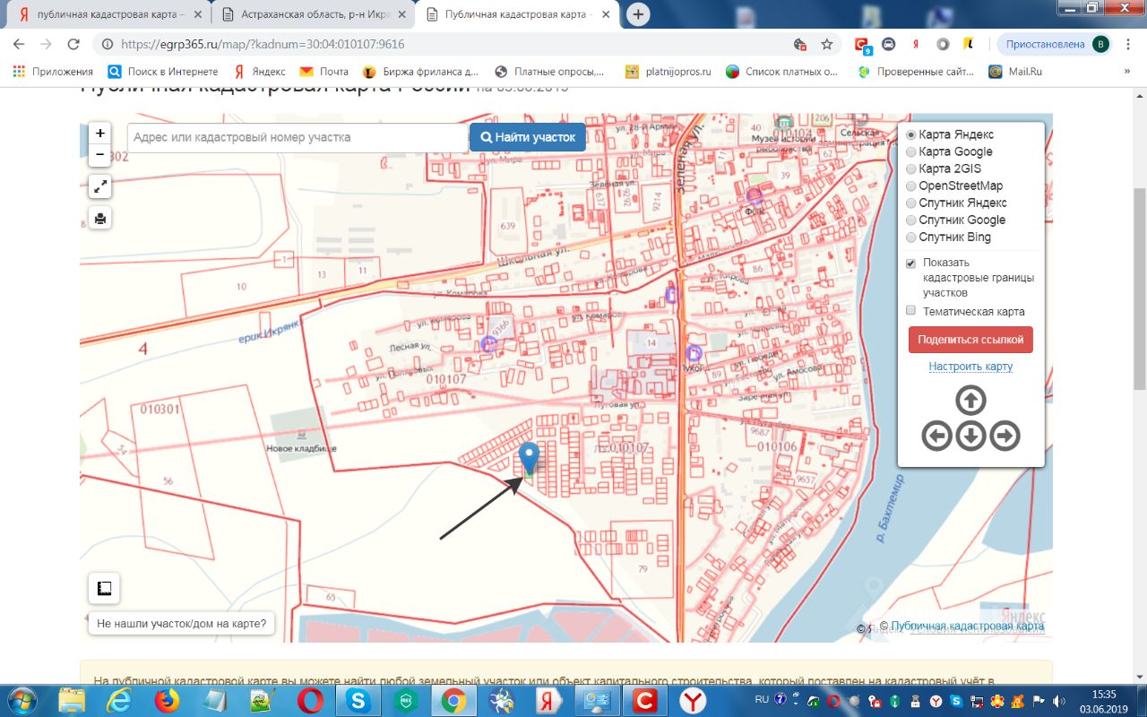Open Chrome from the taskbar
Viewport: 1147px width, 717px height.
click(453, 699)
